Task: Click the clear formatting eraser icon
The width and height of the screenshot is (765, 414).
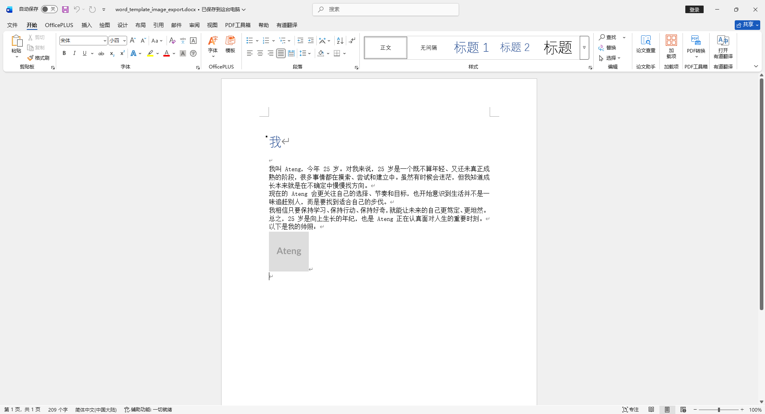Action: [172, 41]
